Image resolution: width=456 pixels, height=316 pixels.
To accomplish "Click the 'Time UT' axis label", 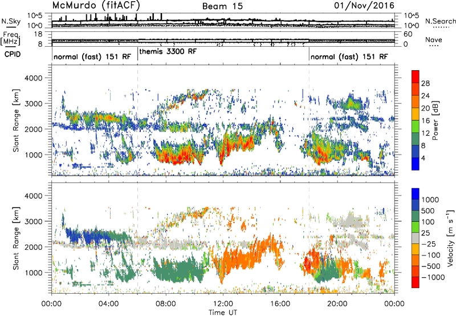I will [223, 313].
